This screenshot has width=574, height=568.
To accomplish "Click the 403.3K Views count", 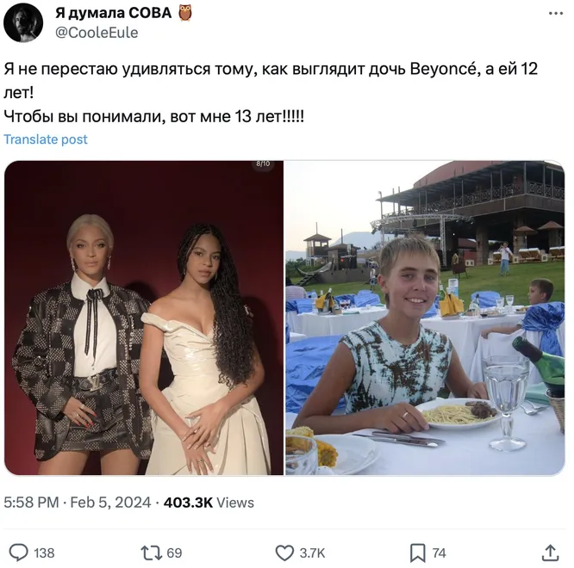I will (209, 503).
